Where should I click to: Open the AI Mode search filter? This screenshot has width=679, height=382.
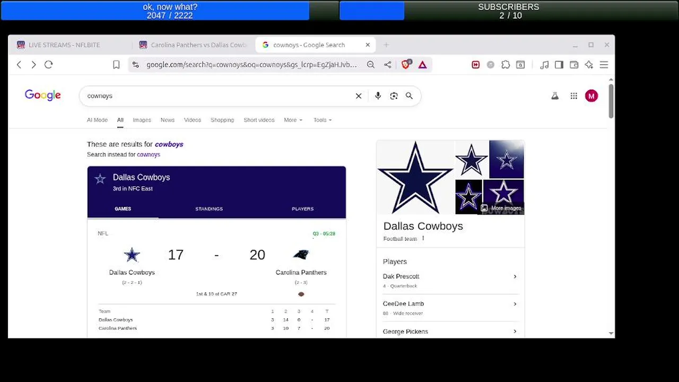(97, 120)
